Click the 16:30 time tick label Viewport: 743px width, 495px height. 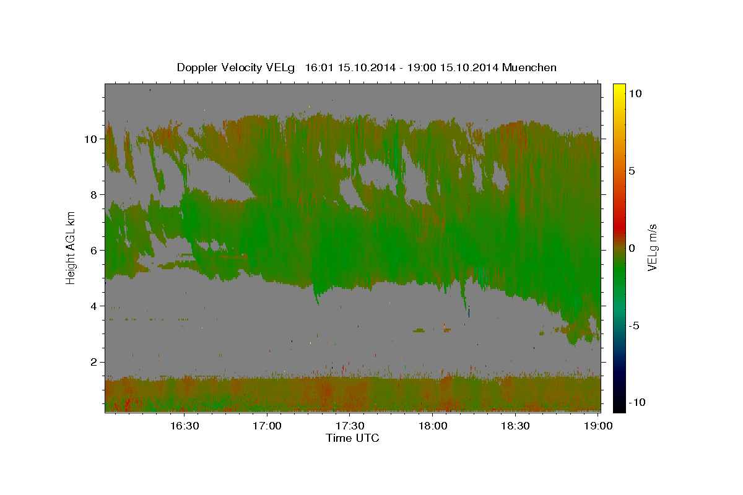click(x=184, y=426)
